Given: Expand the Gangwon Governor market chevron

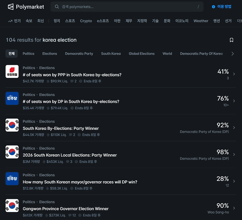Looking at the screenshot, I should point(234,208).
